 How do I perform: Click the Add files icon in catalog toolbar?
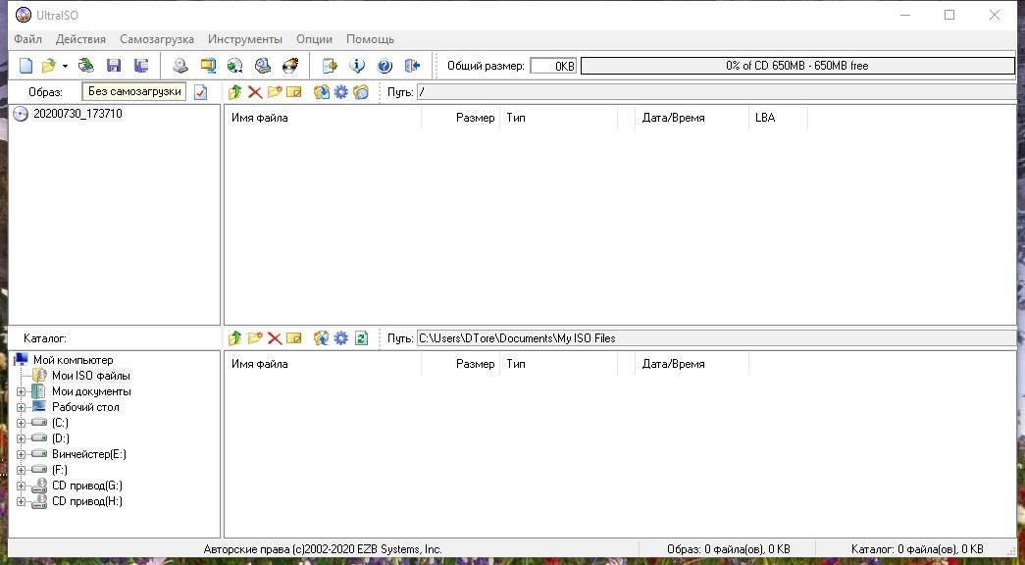[321, 338]
